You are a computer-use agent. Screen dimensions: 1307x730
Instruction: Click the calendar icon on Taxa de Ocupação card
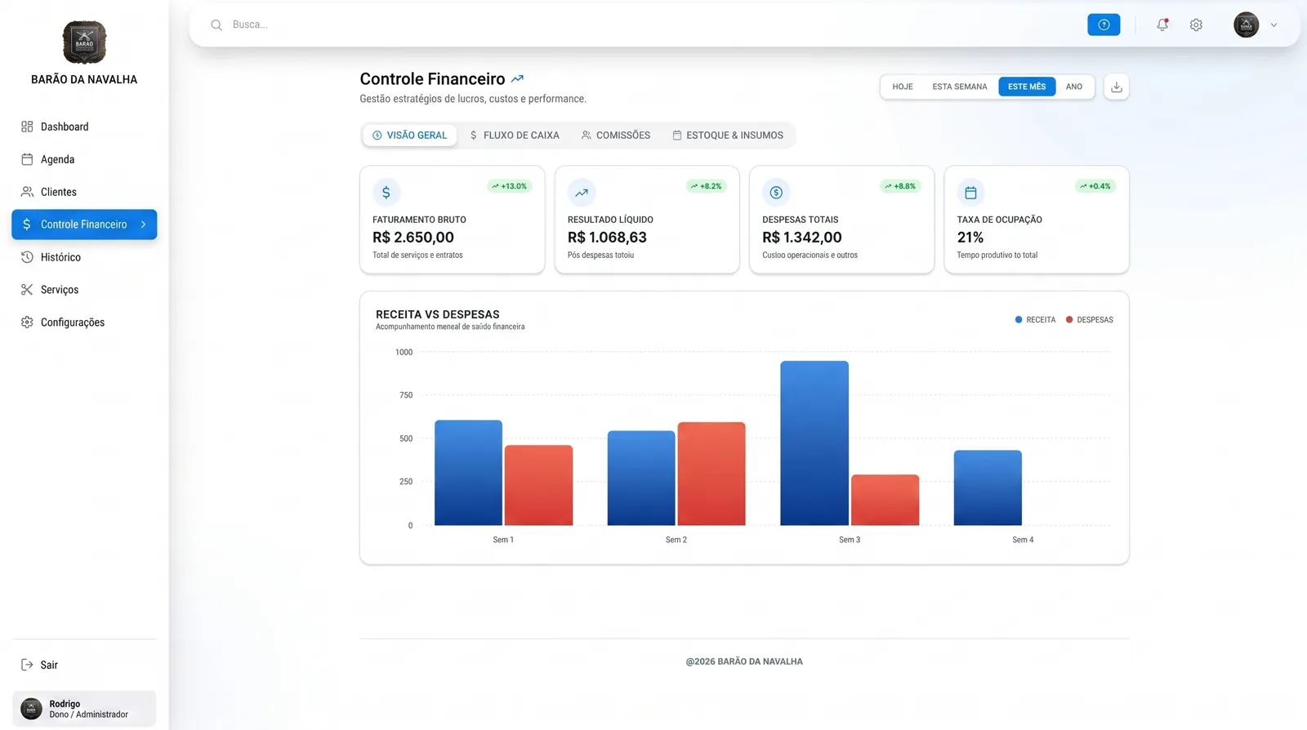point(970,193)
